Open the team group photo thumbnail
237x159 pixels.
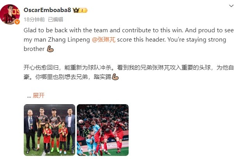click(x=50, y=130)
